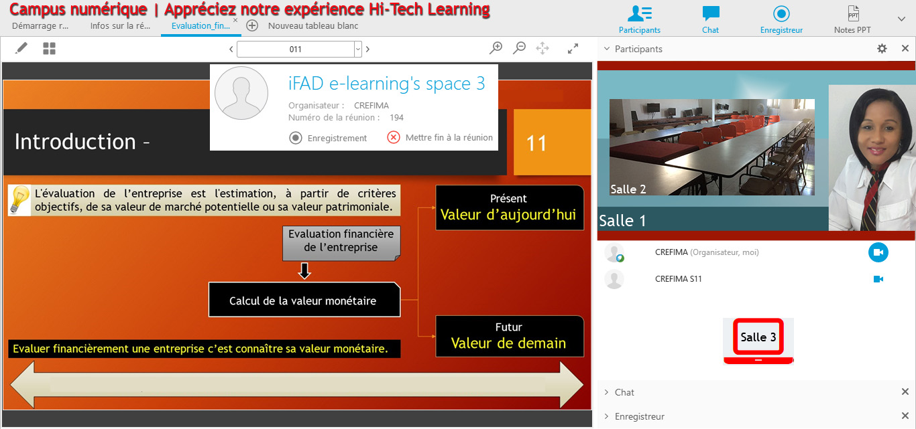The height and width of the screenshot is (429, 916).
Task: Open Participants panel settings gear
Action: coord(882,49)
